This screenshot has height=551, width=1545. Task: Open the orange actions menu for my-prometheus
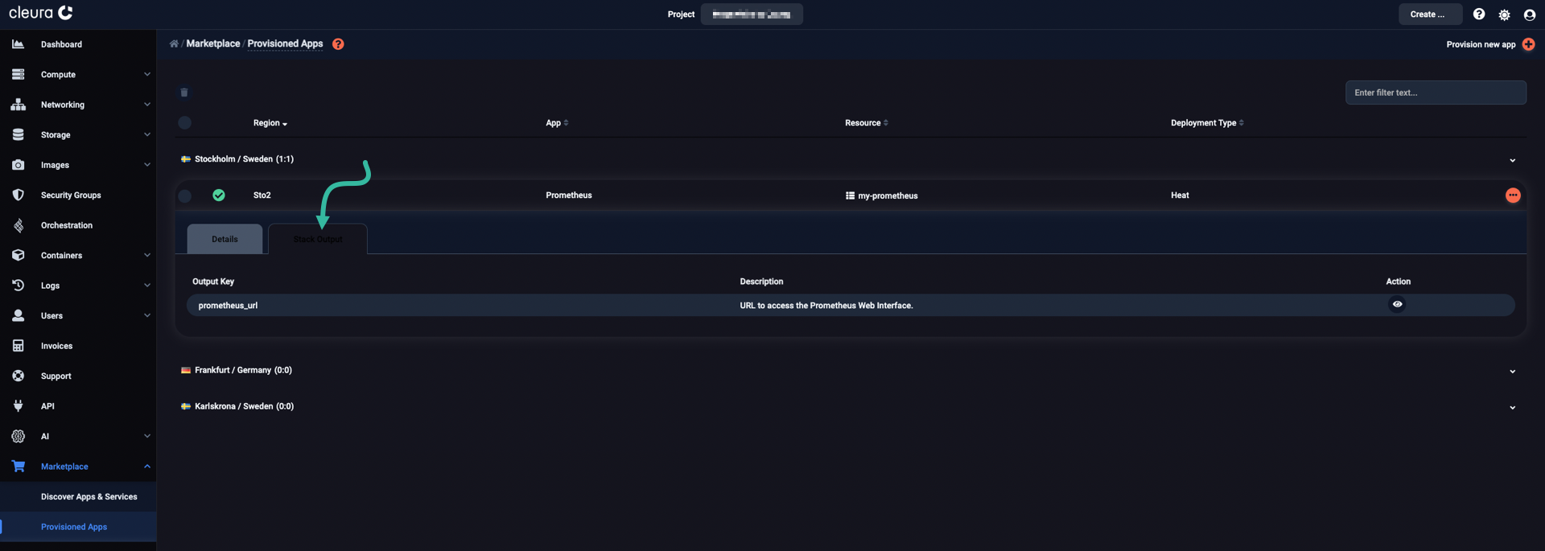1513,195
